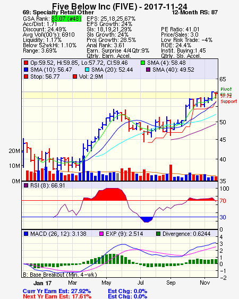Image resolution: width=239 pixels, height=299 pixels.
Task: Click the red Support label beside the chart
Action: (x=229, y=101)
